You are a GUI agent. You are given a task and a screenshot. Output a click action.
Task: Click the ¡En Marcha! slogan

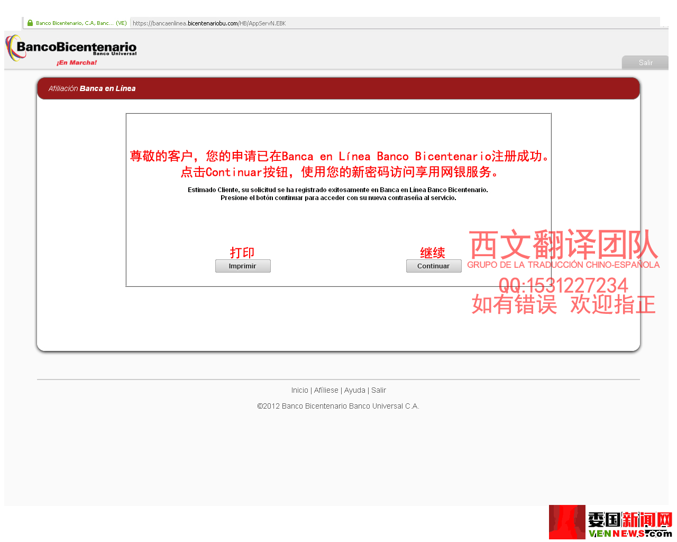coord(77,62)
